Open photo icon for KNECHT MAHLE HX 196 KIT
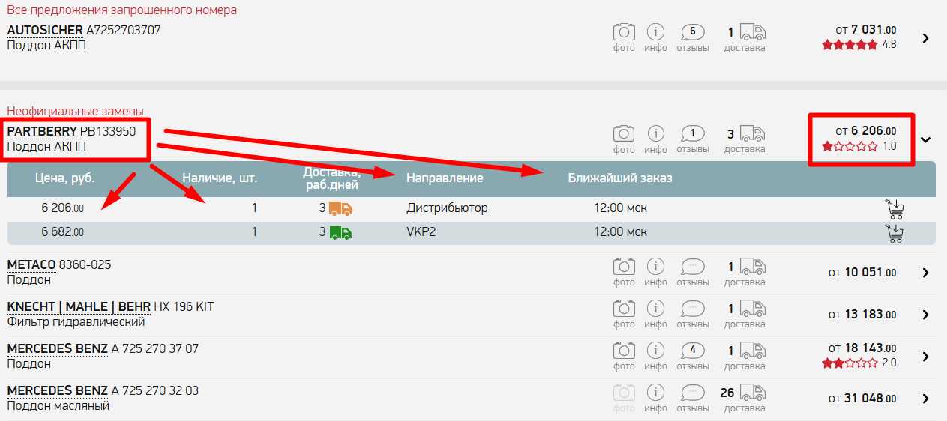This screenshot has width=947, height=421. coord(624,308)
